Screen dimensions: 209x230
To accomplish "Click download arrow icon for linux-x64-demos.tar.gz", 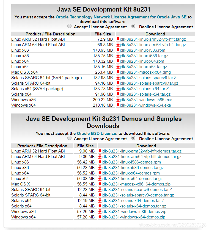I will tap(100, 179).
